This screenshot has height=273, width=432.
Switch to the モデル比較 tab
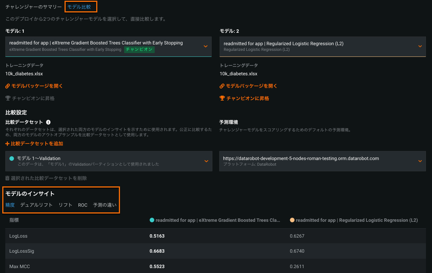click(x=79, y=7)
